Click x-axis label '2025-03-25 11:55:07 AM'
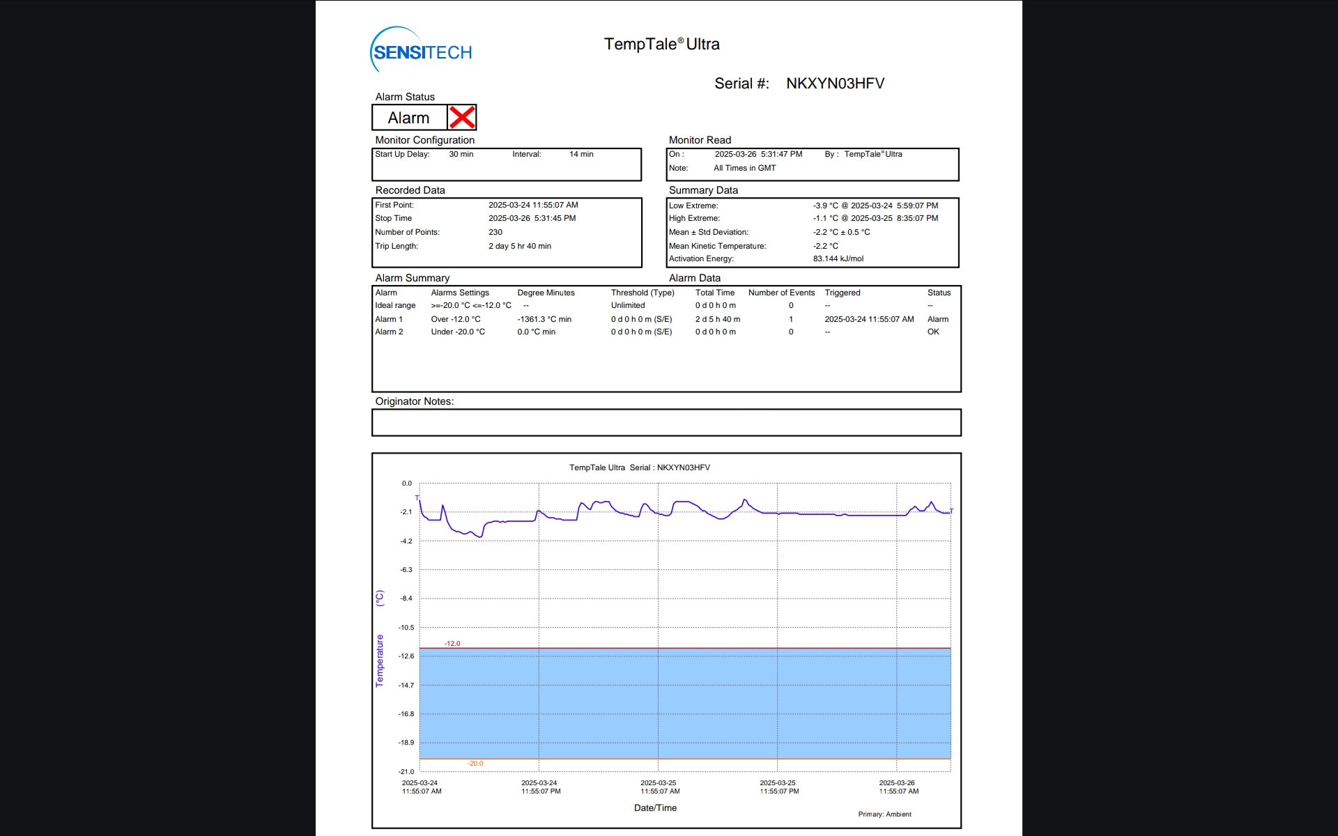Screen dimensions: 1338x836 [x=659, y=787]
